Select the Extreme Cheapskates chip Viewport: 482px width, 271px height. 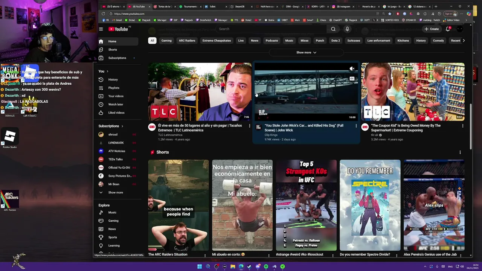point(217,41)
